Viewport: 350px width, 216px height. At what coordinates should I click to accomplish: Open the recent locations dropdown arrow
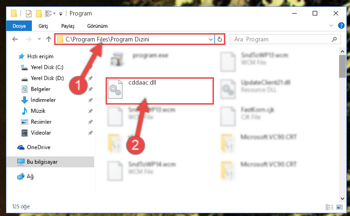point(39,39)
